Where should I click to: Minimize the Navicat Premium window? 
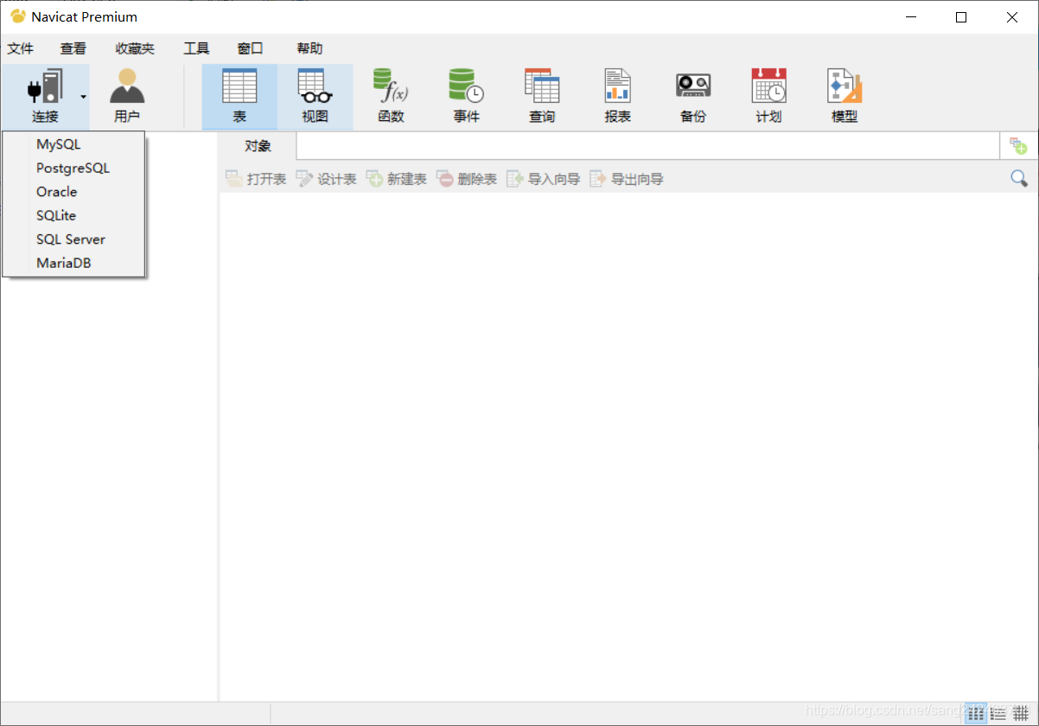[910, 17]
